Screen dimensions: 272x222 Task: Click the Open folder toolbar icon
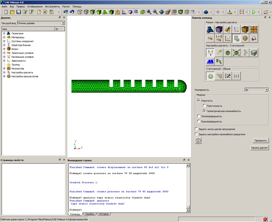pos(12,12)
